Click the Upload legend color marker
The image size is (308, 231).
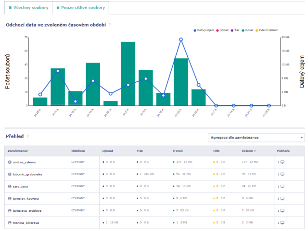point(218,30)
